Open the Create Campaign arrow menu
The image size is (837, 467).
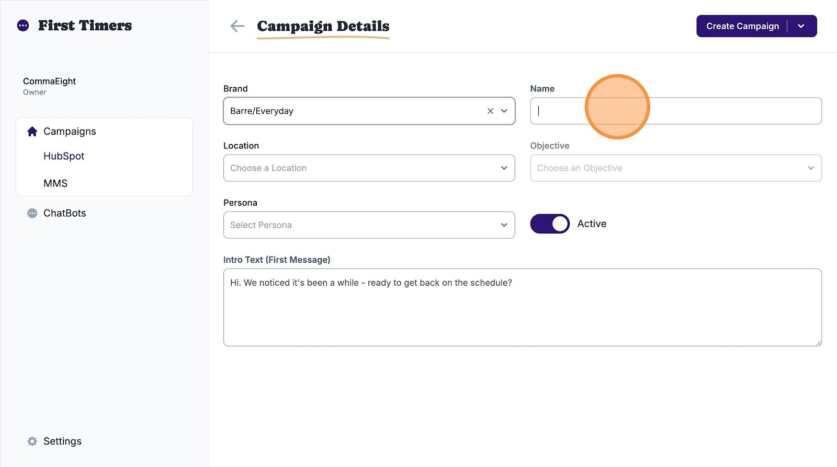point(801,26)
